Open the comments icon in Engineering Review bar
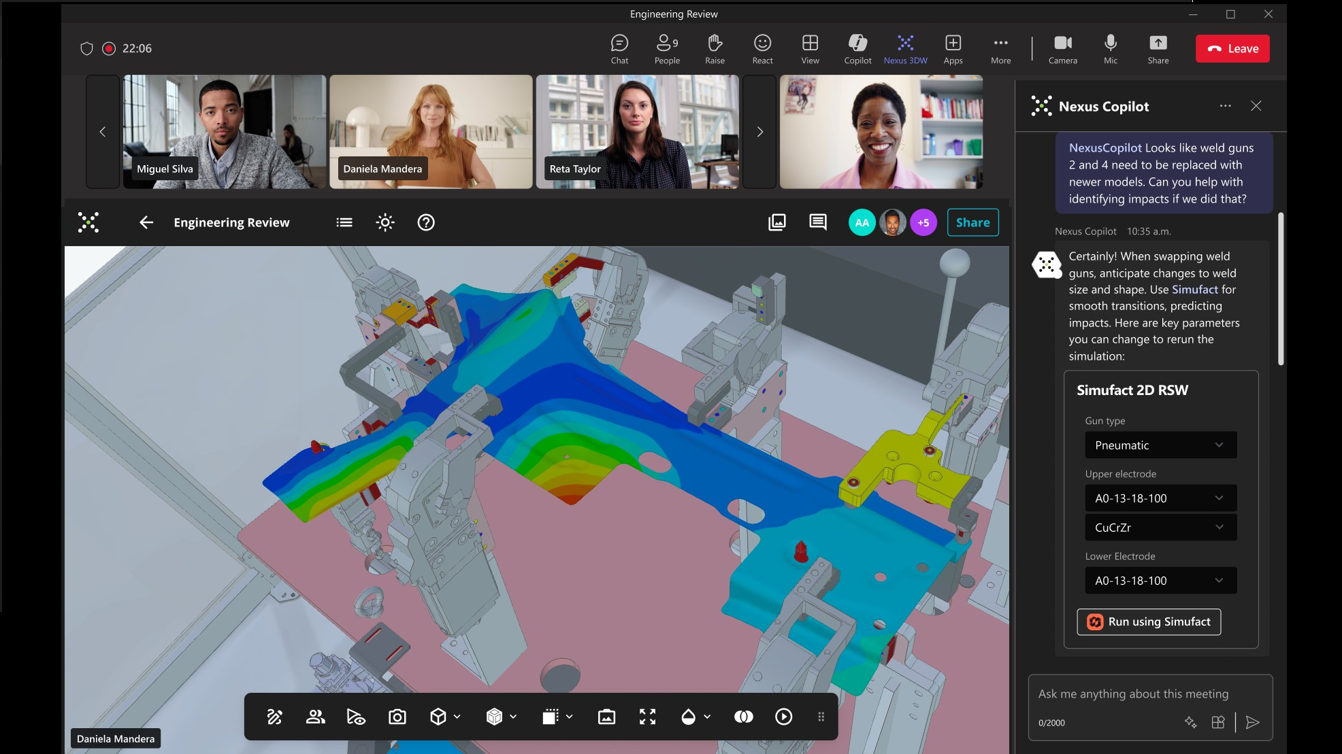 817,222
